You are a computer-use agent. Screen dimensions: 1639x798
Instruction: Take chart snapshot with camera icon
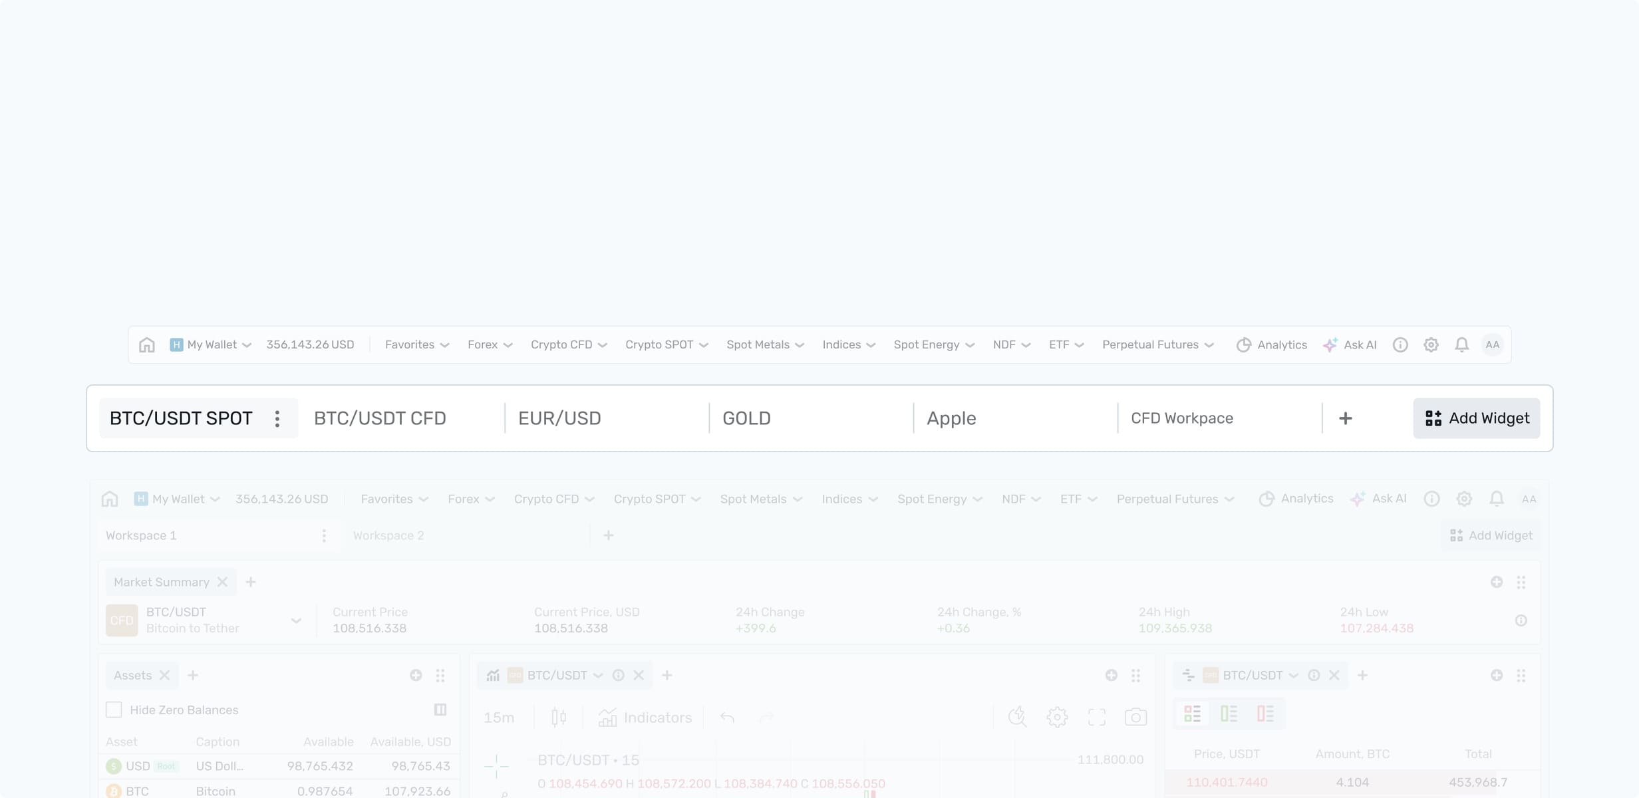point(1135,717)
